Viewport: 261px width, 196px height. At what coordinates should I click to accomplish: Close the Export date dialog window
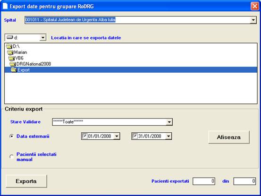click(x=255, y=6)
